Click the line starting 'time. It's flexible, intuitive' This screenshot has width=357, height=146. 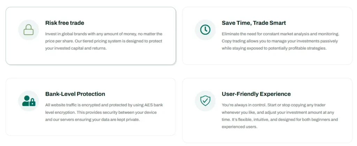pyautogui.click(x=280, y=120)
